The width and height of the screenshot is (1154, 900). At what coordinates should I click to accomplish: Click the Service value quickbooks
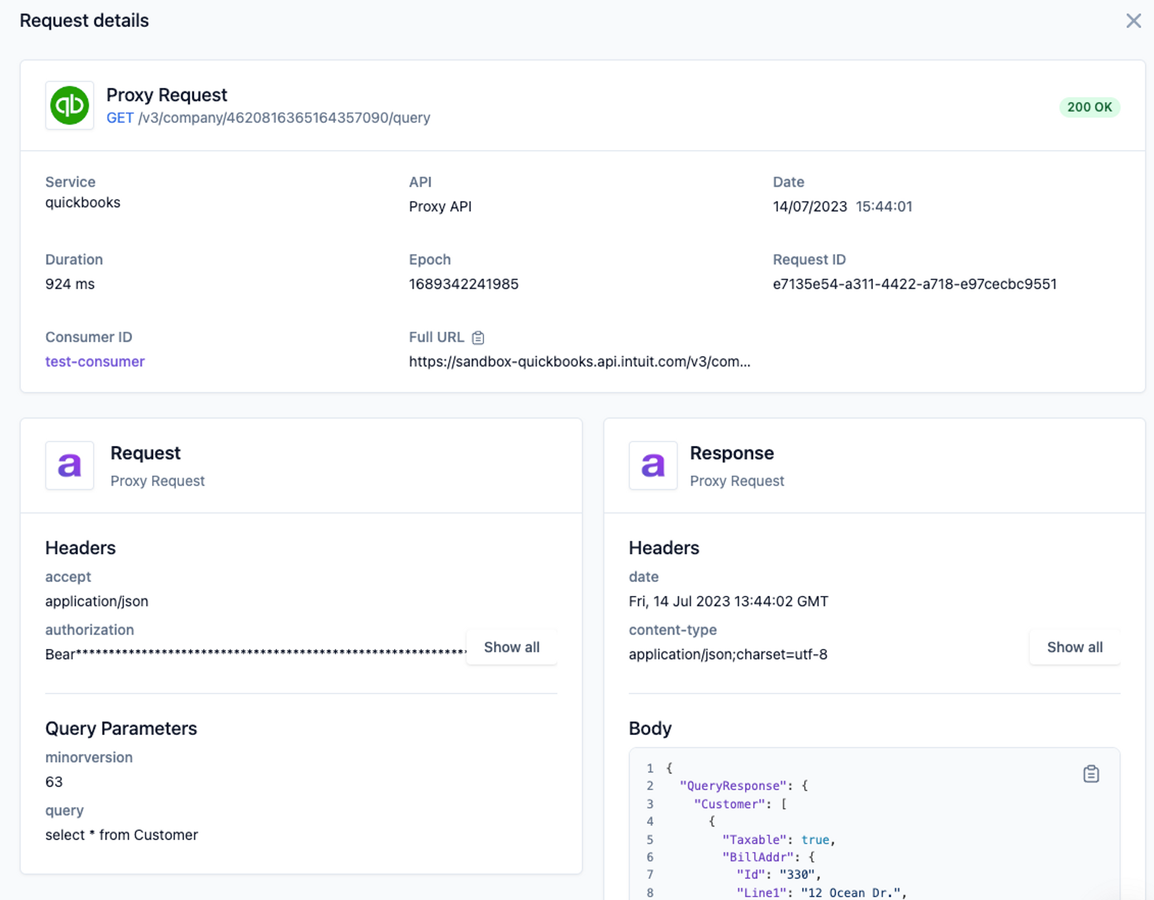coord(83,202)
